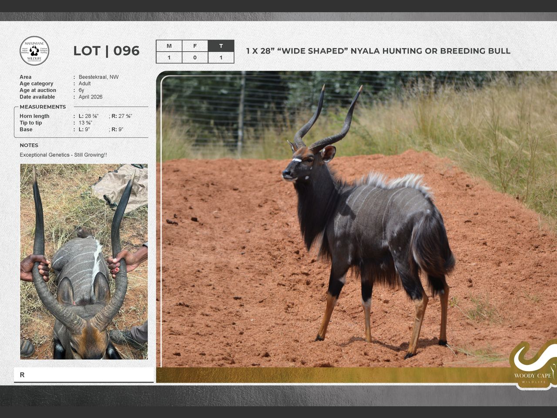Click the Wide Shaped Nyala bull title
Image resolution: width=557 pixels, height=418 pixels.
point(378,51)
